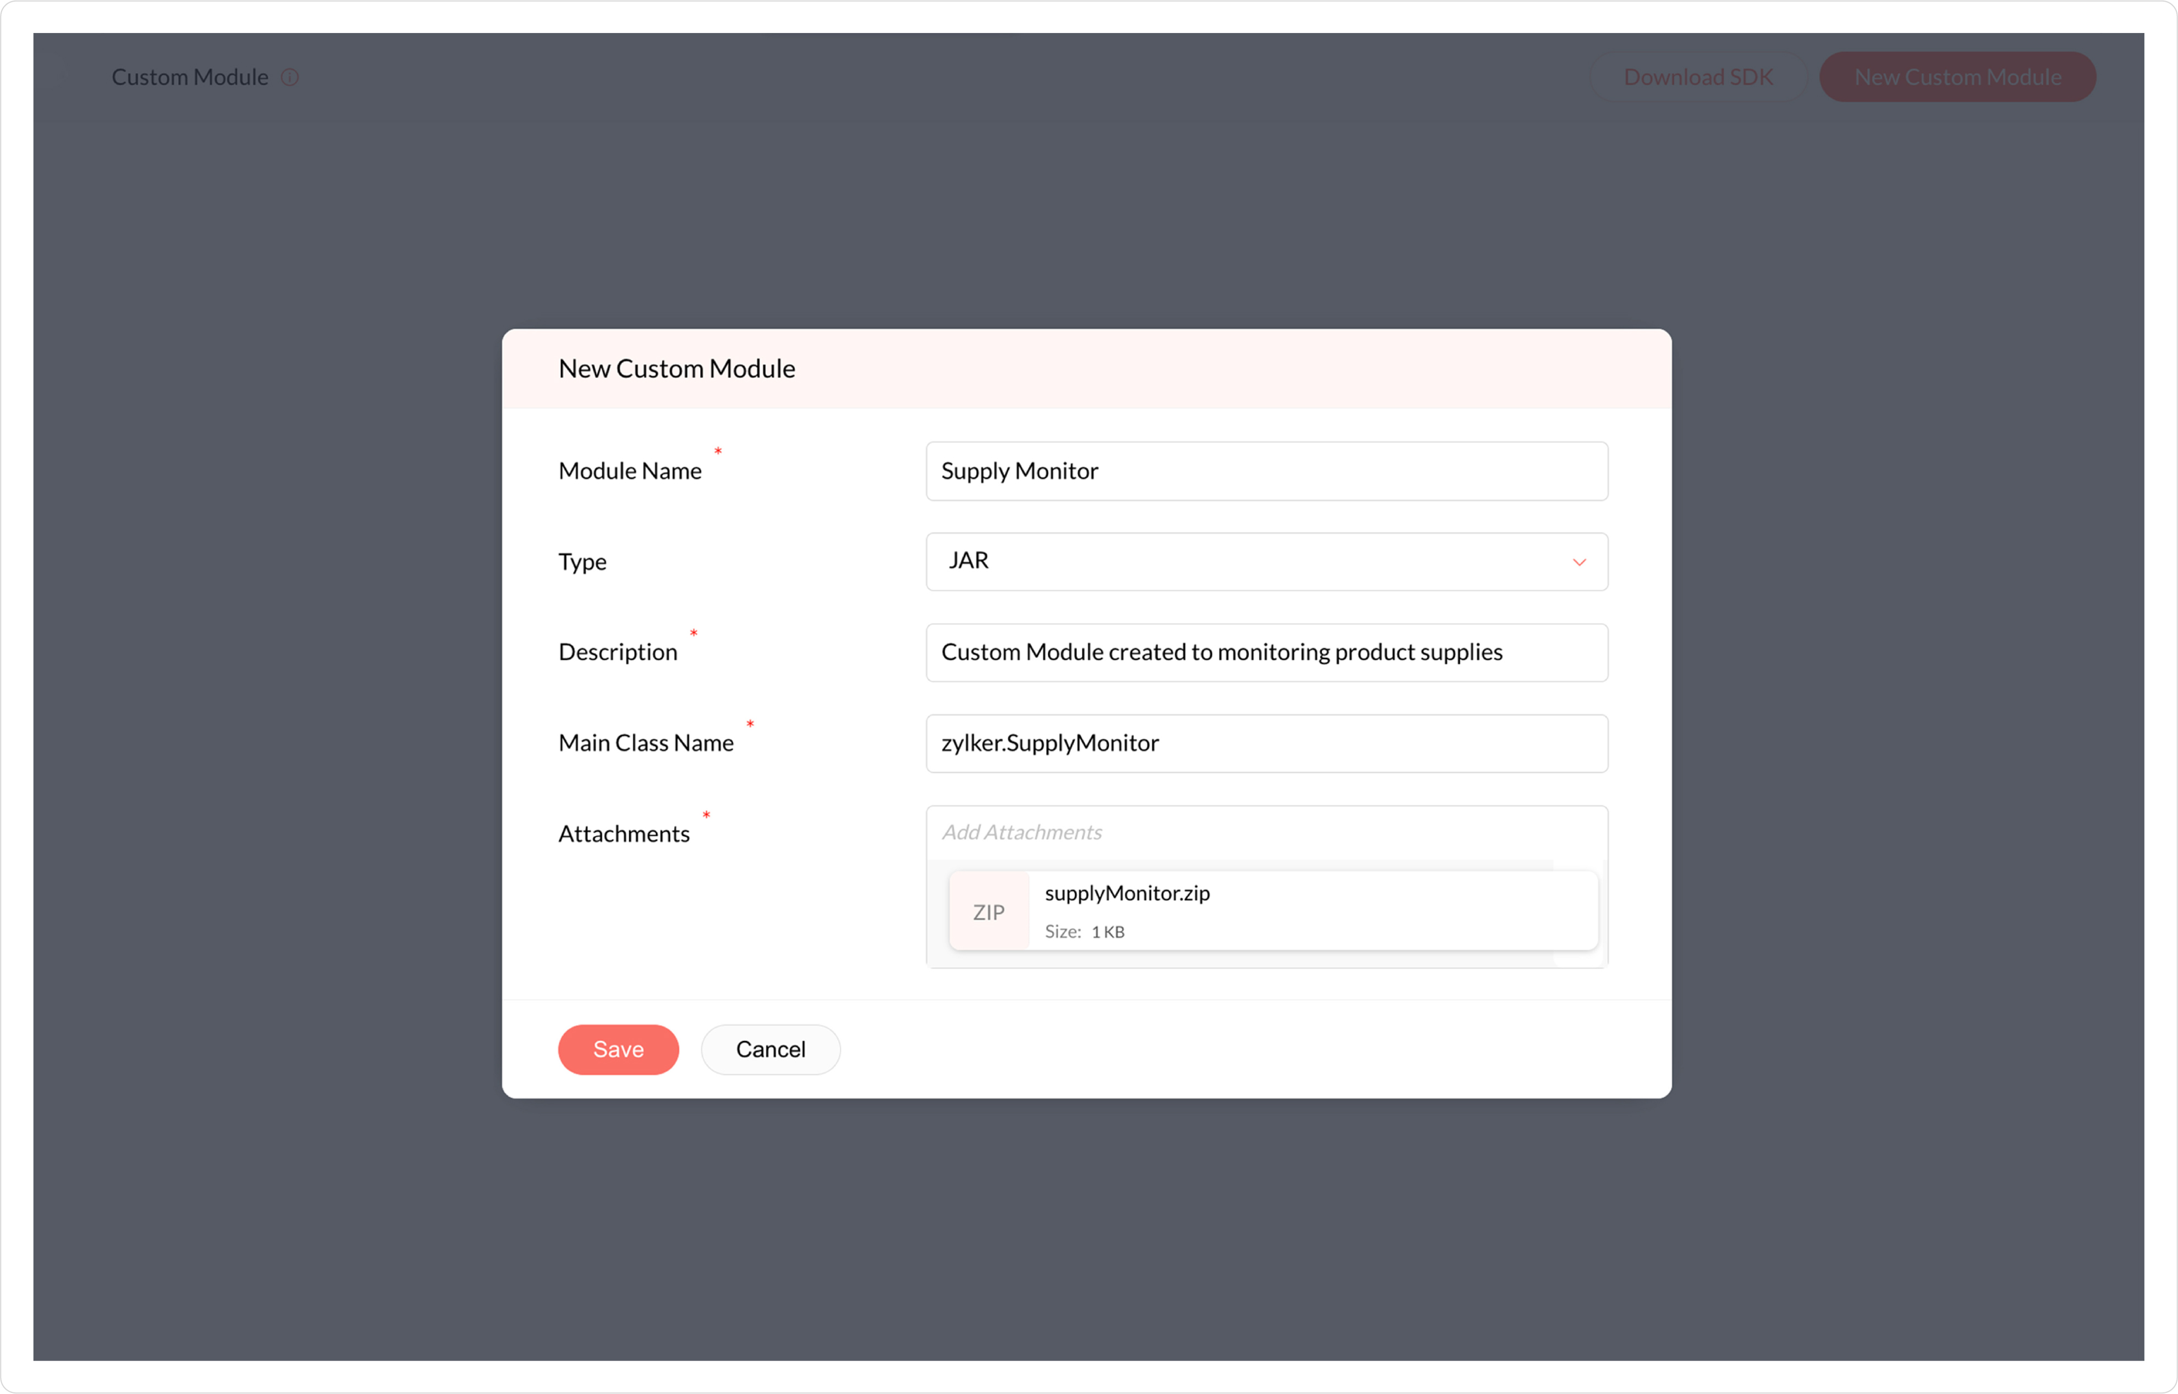Click the New Custom Module dialog title
Viewport: 2178px width, 1394px height.
(676, 368)
